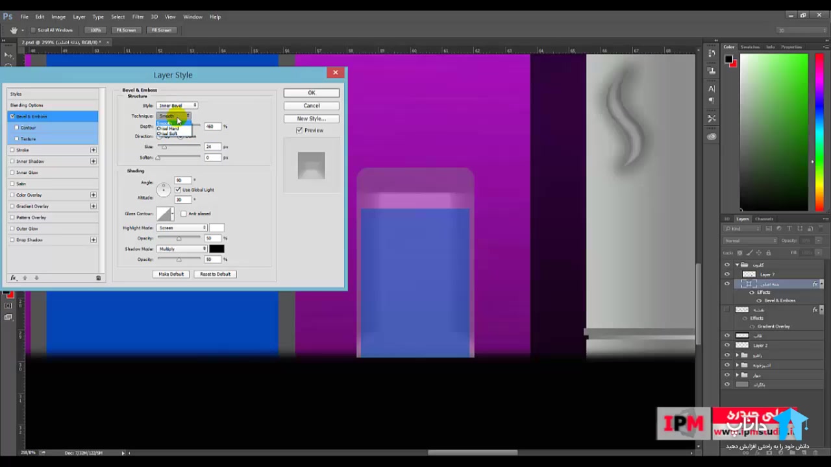Open the Image menu
The image size is (831, 467).
click(58, 17)
